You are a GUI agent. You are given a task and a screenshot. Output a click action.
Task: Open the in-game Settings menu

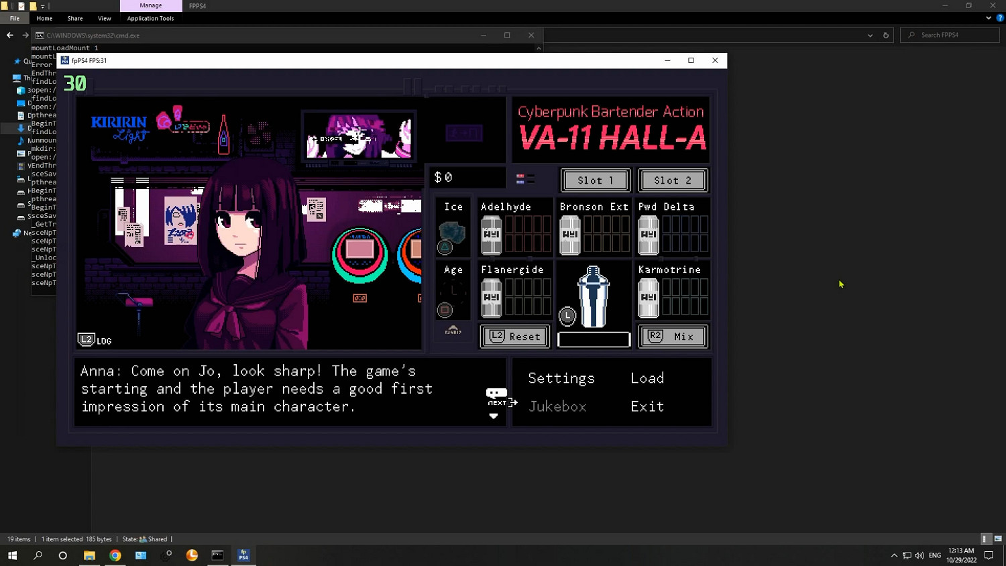pyautogui.click(x=561, y=378)
